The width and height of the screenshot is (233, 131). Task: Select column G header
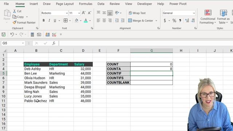(151, 51)
